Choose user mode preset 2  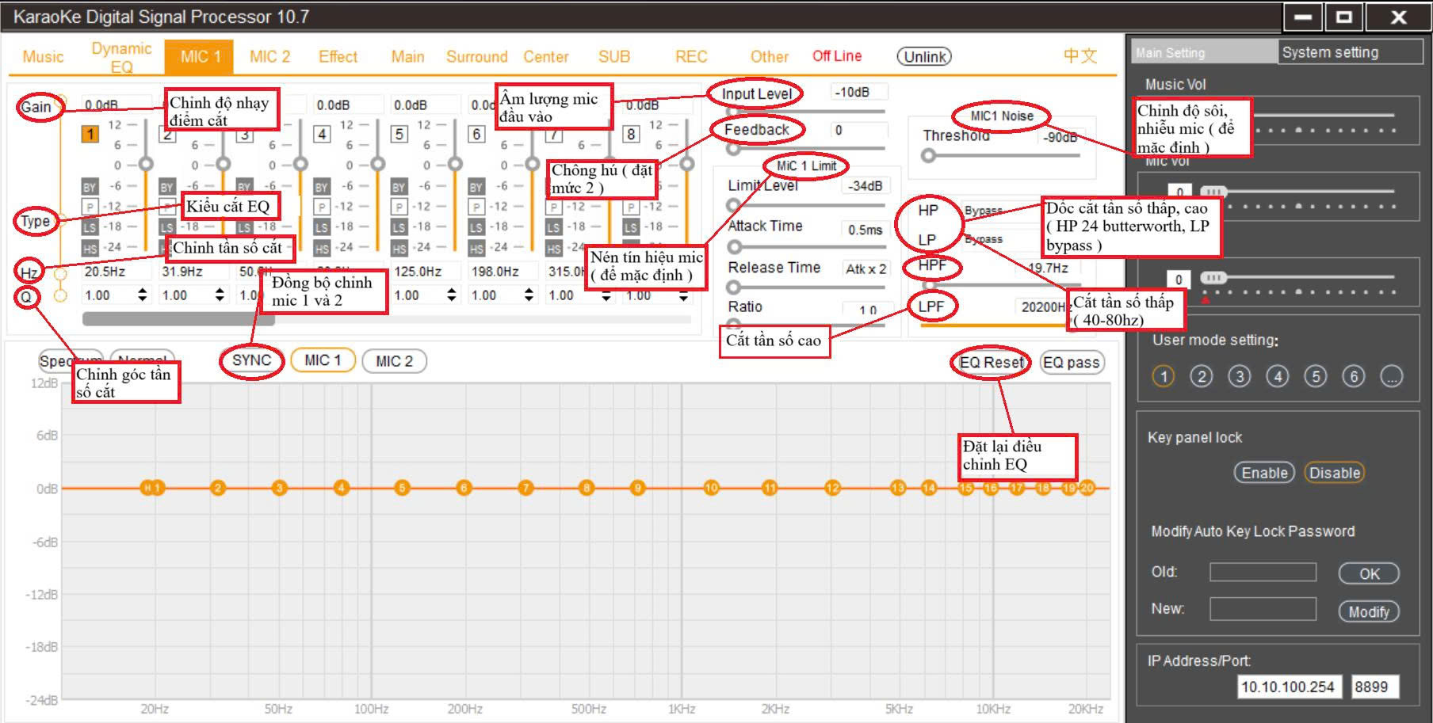tap(1202, 376)
